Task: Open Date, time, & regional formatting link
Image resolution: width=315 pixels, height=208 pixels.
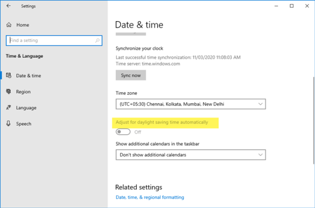Action: (x=150, y=197)
